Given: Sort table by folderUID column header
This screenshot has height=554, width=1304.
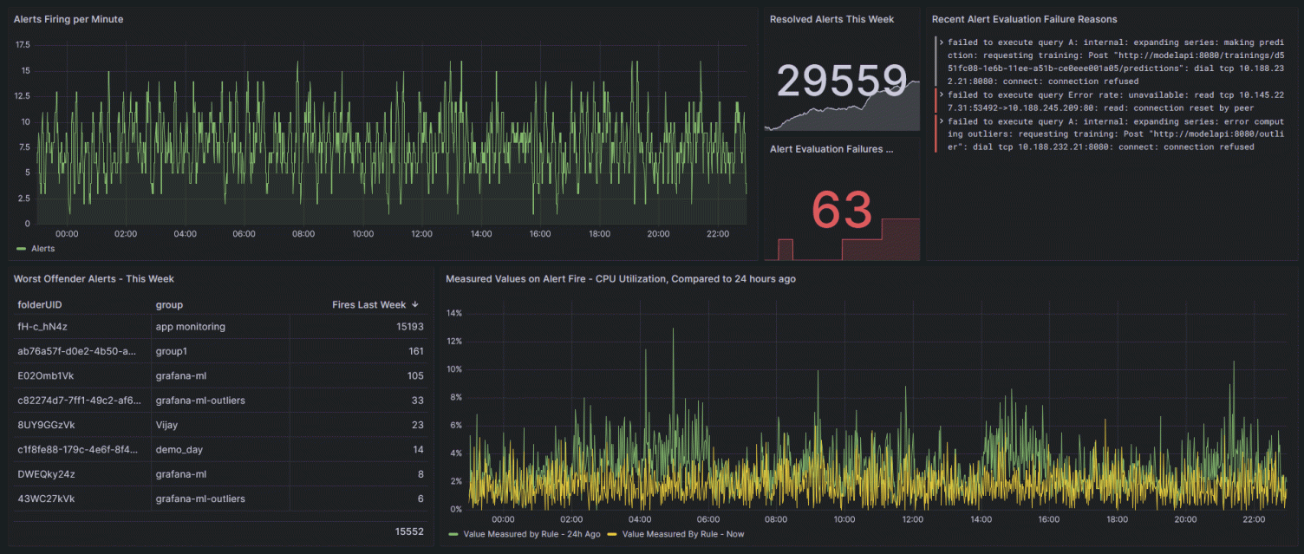Looking at the screenshot, I should click(x=40, y=304).
